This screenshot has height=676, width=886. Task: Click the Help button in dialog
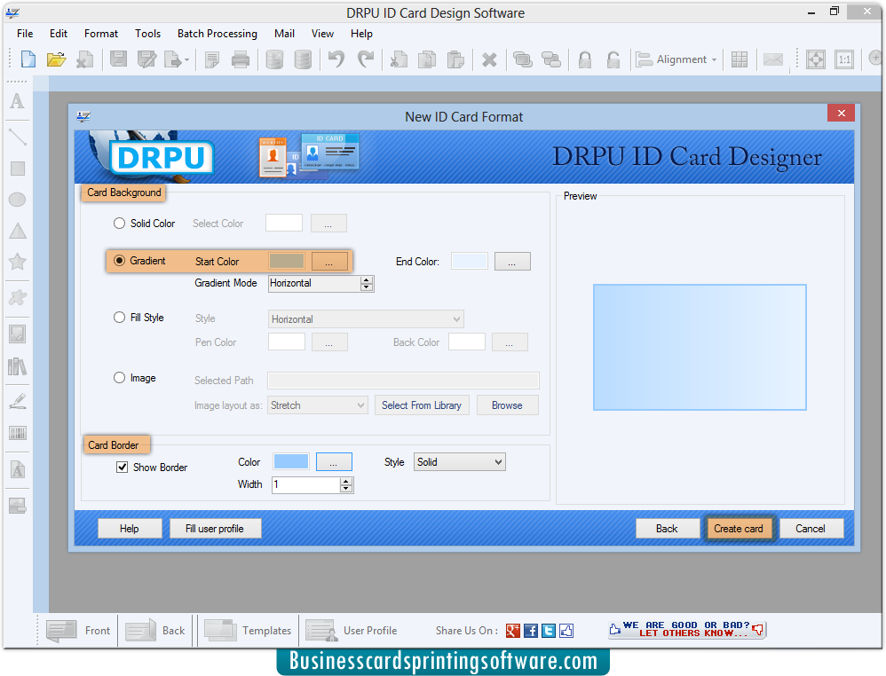pyautogui.click(x=130, y=529)
